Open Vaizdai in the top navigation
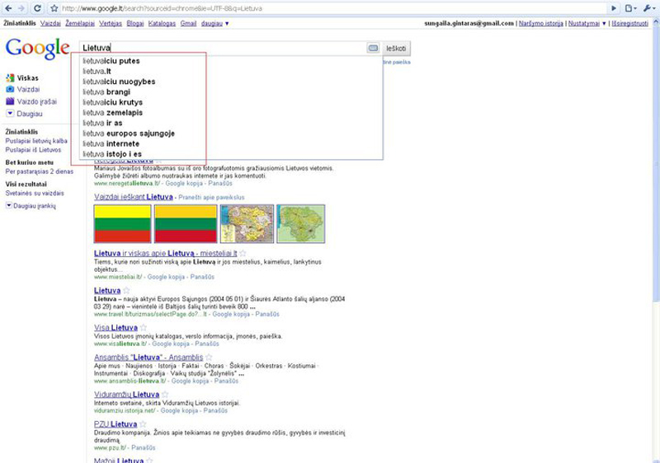 coord(50,24)
